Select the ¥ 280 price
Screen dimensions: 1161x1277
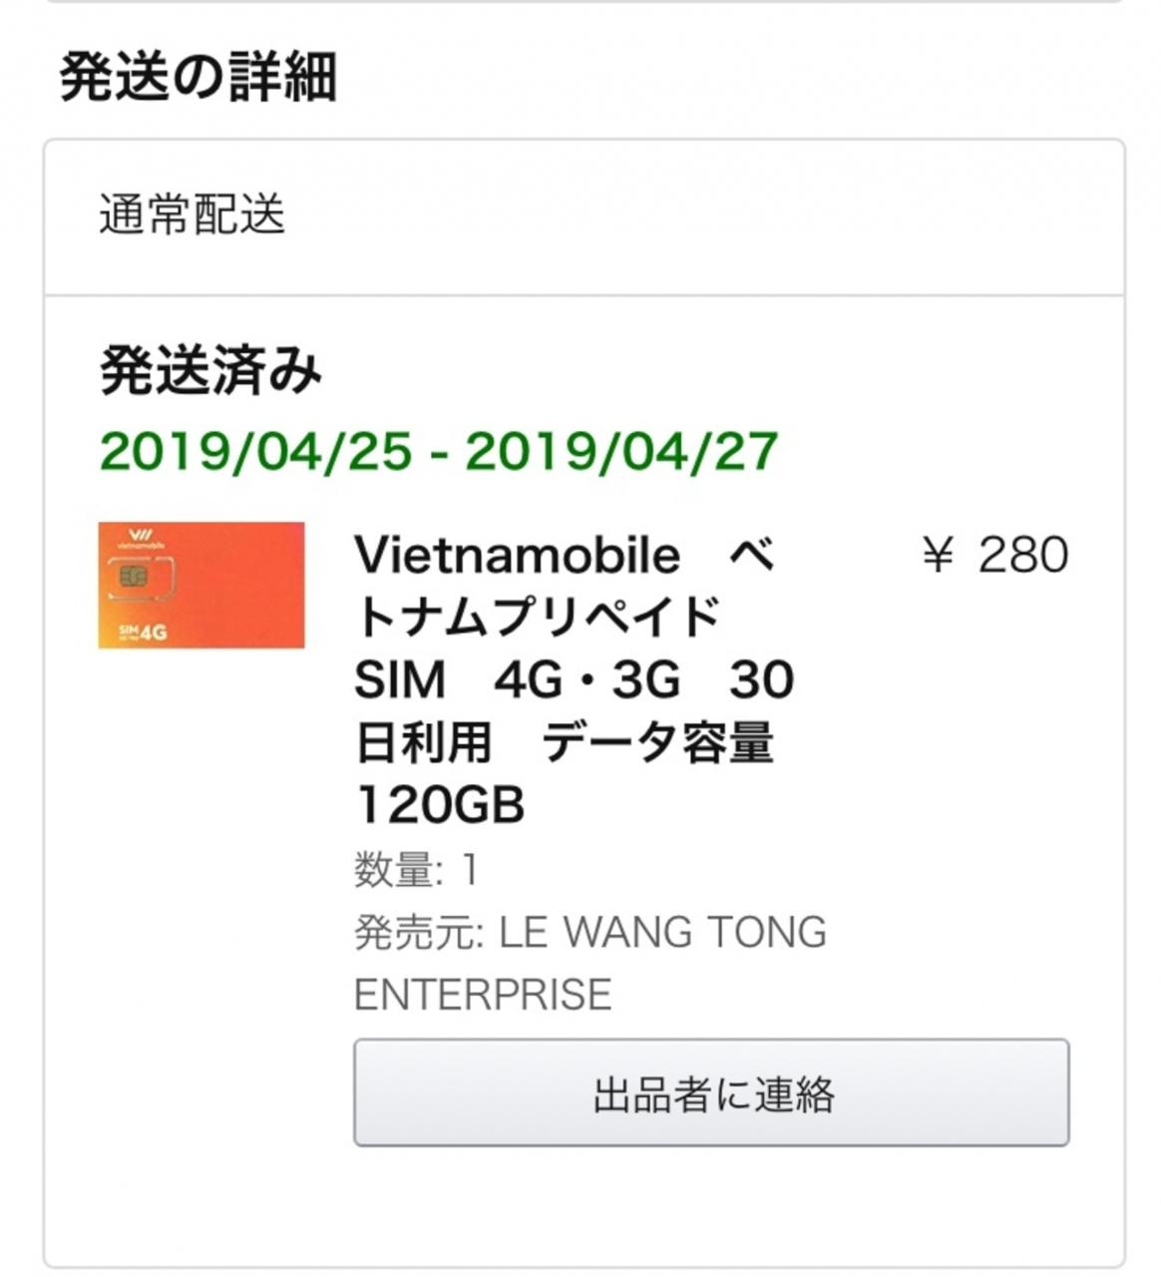tap(994, 555)
